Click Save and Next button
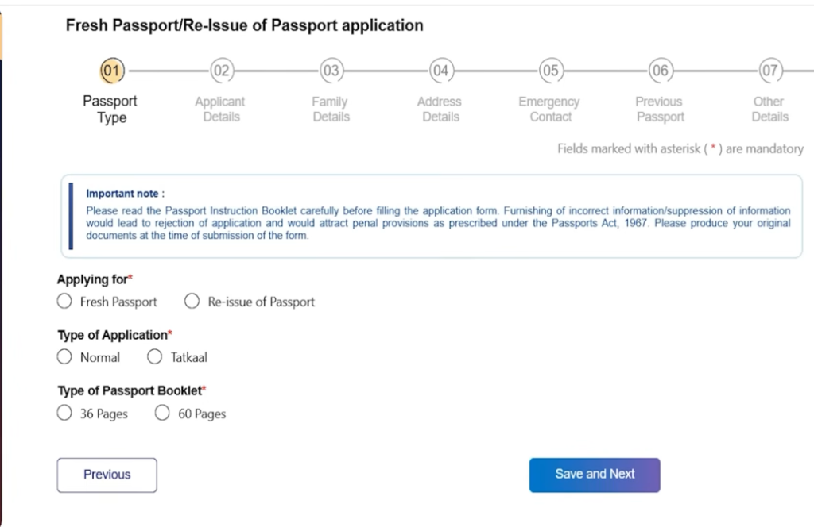 click(595, 475)
